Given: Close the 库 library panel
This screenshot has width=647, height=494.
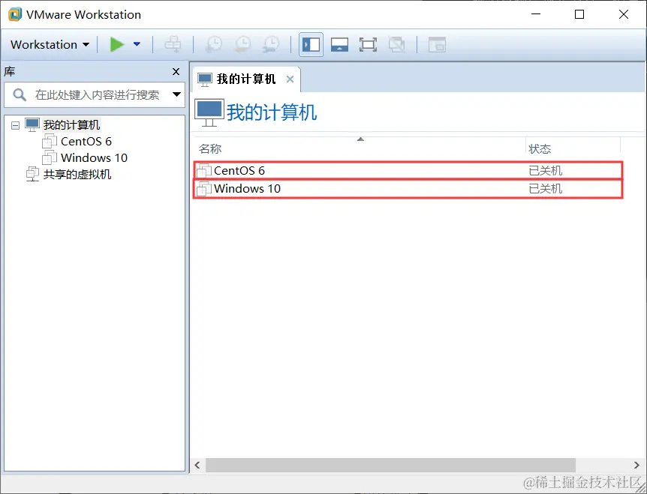Looking at the screenshot, I should 176,72.
